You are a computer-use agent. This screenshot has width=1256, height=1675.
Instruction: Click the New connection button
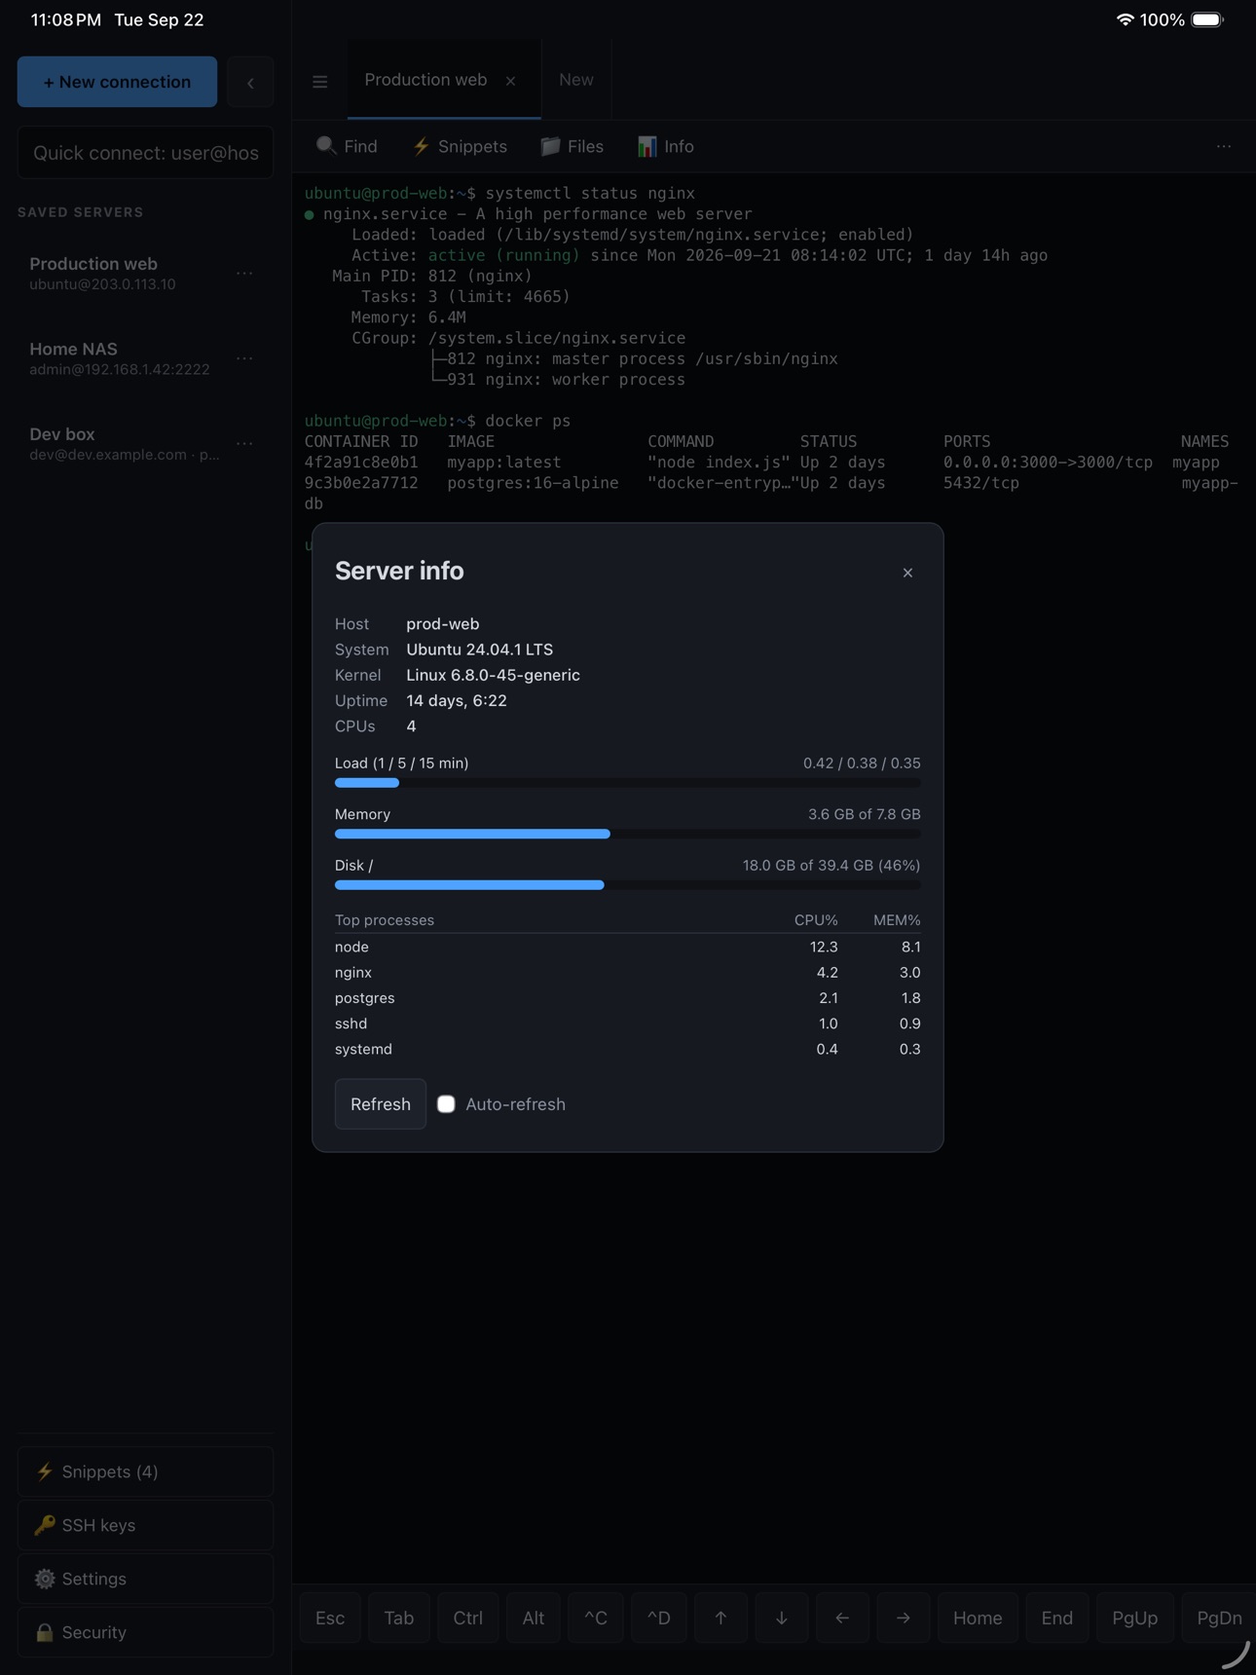[x=117, y=82]
